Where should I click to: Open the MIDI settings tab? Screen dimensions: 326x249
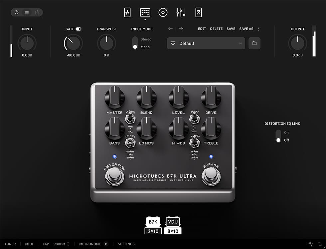[x=29, y=244]
